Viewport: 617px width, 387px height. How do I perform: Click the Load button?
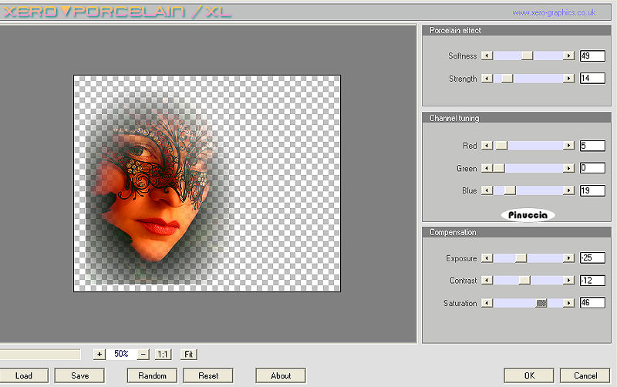24,375
